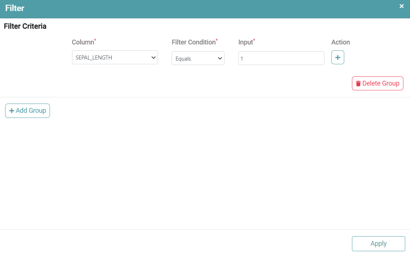Focus the Input field containing 1
Viewport: 410px width, 256px height.
click(x=281, y=58)
